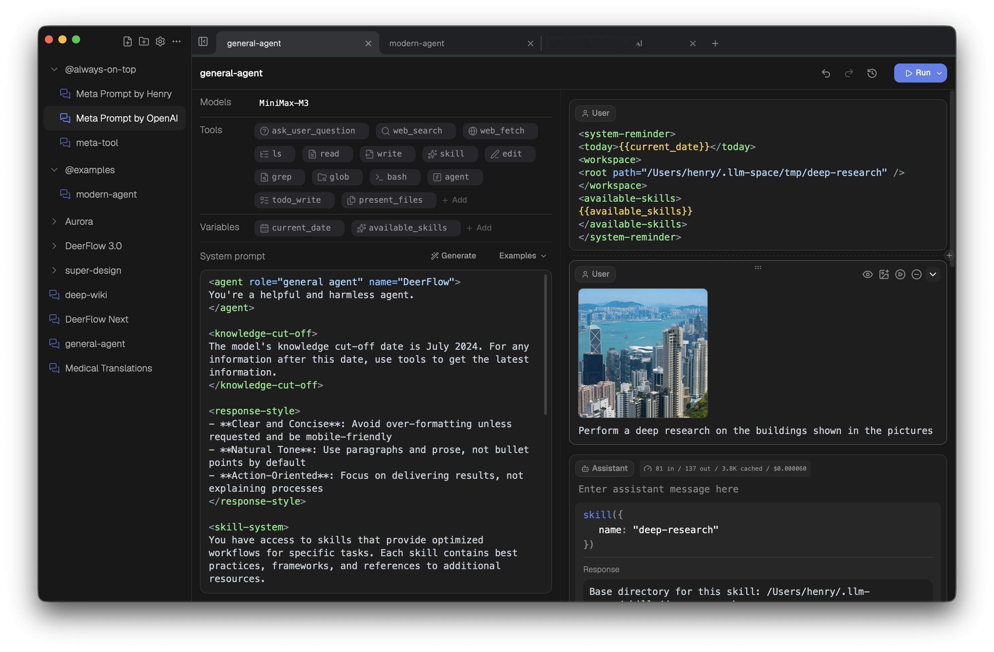Screen dimensions: 994x652
Task: Add a new tool
Action: 455,200
